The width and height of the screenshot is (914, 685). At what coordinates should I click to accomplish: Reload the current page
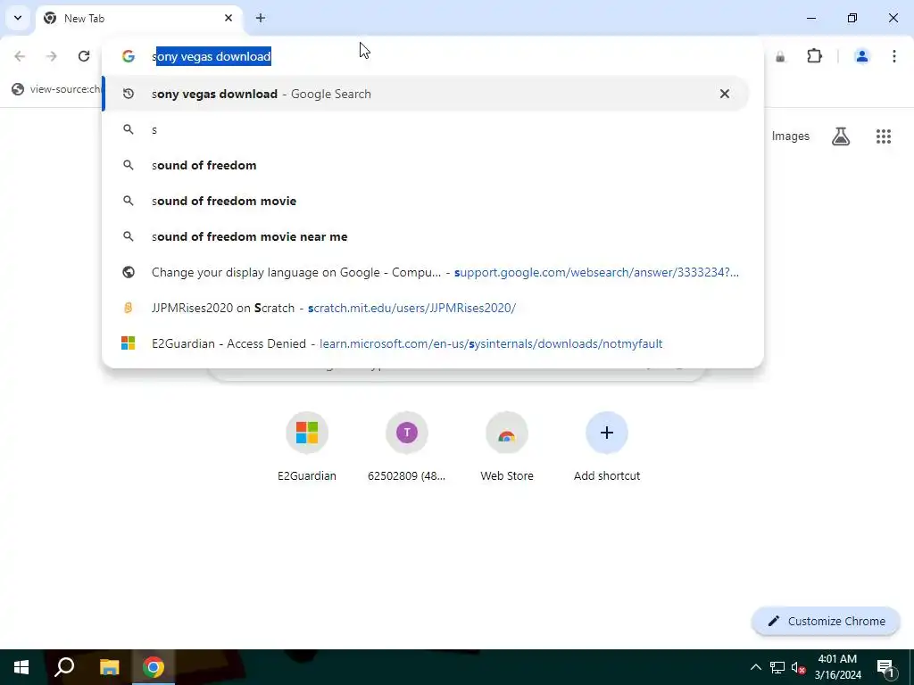(x=84, y=56)
